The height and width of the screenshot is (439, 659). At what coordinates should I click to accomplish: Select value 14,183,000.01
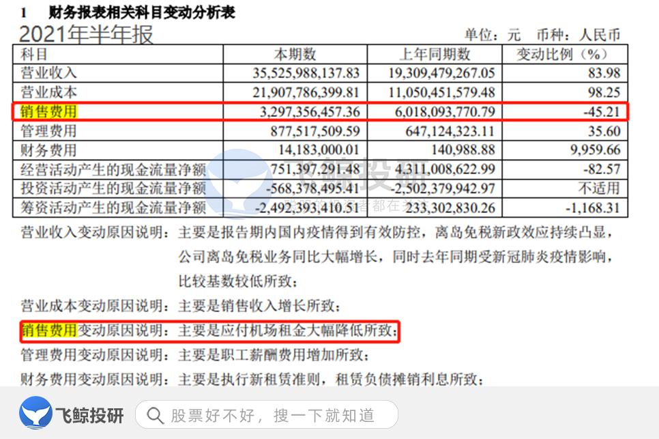[319, 150]
